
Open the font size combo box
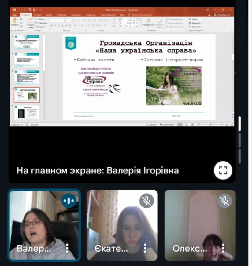point(70,20)
